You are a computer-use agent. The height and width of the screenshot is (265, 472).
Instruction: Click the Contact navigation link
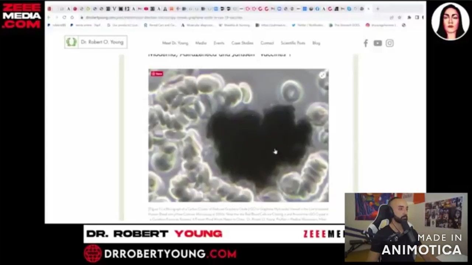tap(267, 43)
